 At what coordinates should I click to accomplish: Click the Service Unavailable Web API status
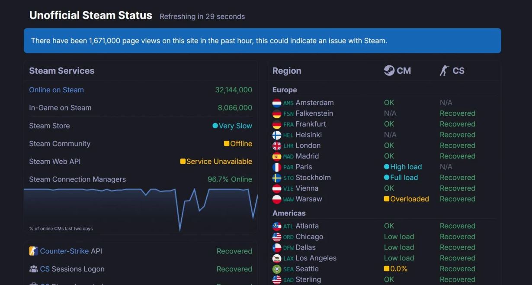click(x=216, y=162)
